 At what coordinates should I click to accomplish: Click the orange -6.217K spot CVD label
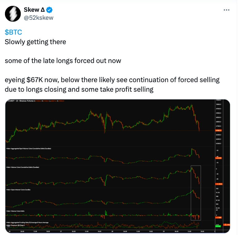coord(219,158)
